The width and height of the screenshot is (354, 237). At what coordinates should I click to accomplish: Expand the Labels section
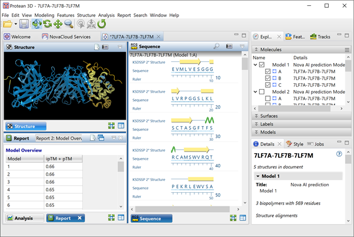pos(256,124)
